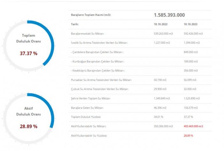Click the İvedik Su Arıtma Tesisinden row label
The width and height of the screenshot is (224, 151).
coord(99,43)
